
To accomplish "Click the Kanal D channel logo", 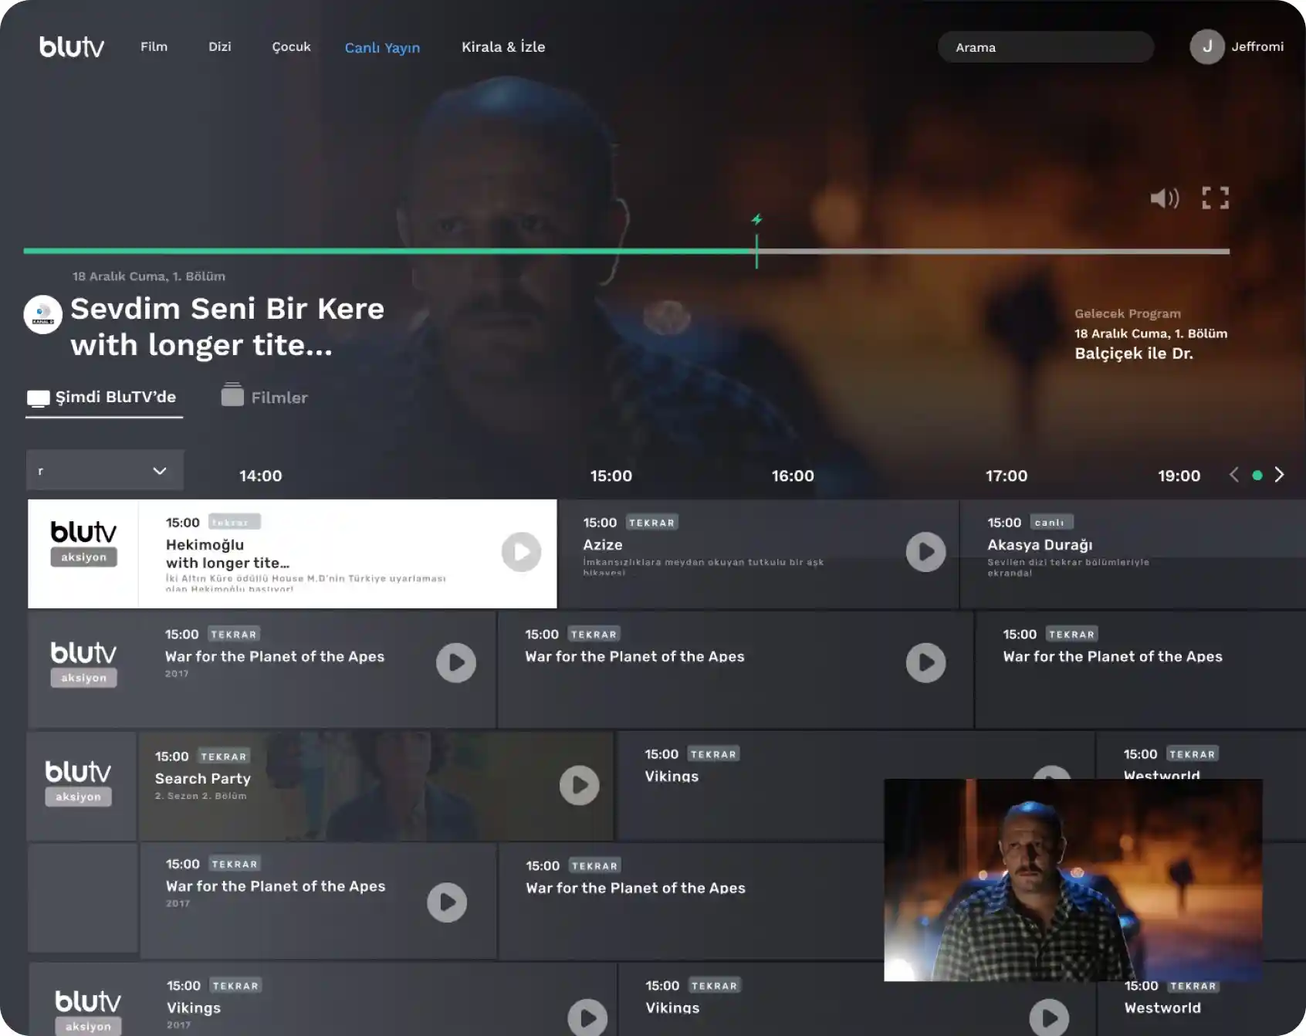I will 43,314.
